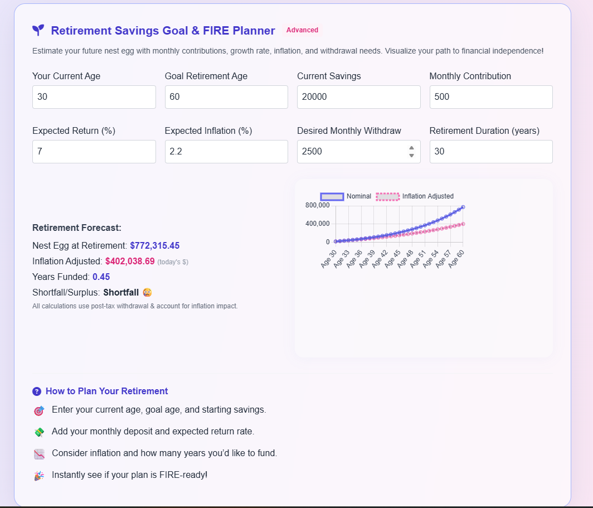
Task: Click the Your Current Age input field
Action: coord(94,97)
